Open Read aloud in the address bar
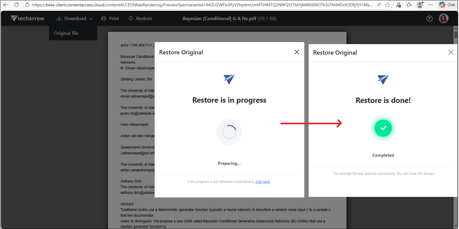 pos(379,5)
